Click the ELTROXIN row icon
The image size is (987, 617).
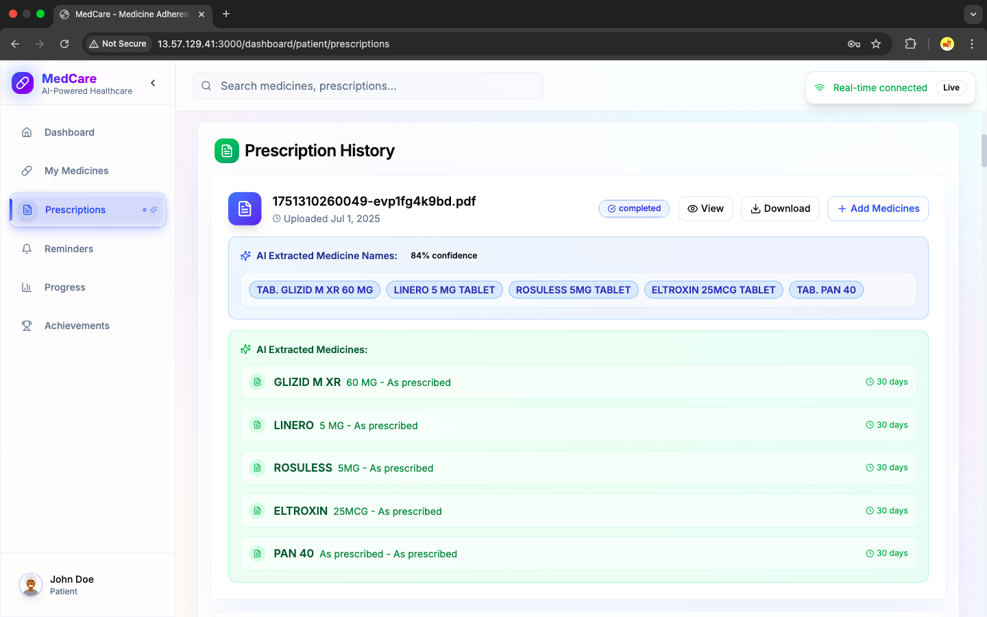point(257,511)
